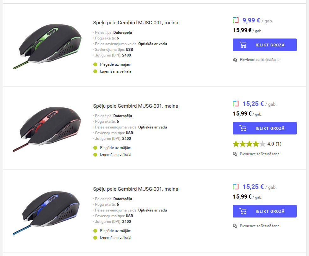309x256 pixels.
Task: Open the red-lit Gembird MUSG-001 product title
Action: click(x=135, y=106)
